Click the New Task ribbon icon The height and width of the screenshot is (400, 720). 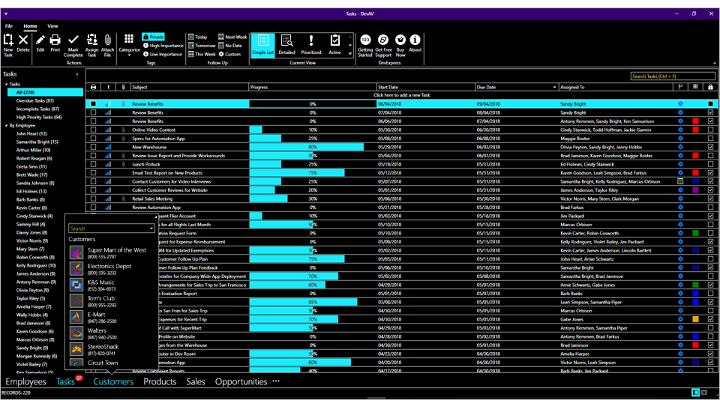(x=8, y=40)
